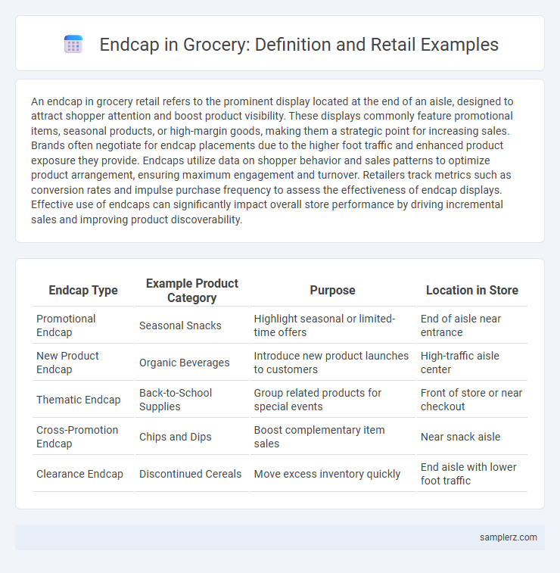
Task: Select the 'End of aisle near entrance' cell
Action: coord(472,325)
